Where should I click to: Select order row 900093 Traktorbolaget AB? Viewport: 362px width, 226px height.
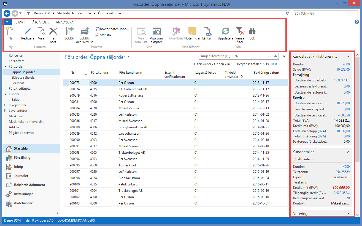tap(175, 153)
